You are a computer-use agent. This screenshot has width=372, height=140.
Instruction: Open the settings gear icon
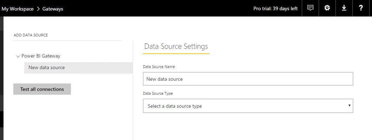327,8
